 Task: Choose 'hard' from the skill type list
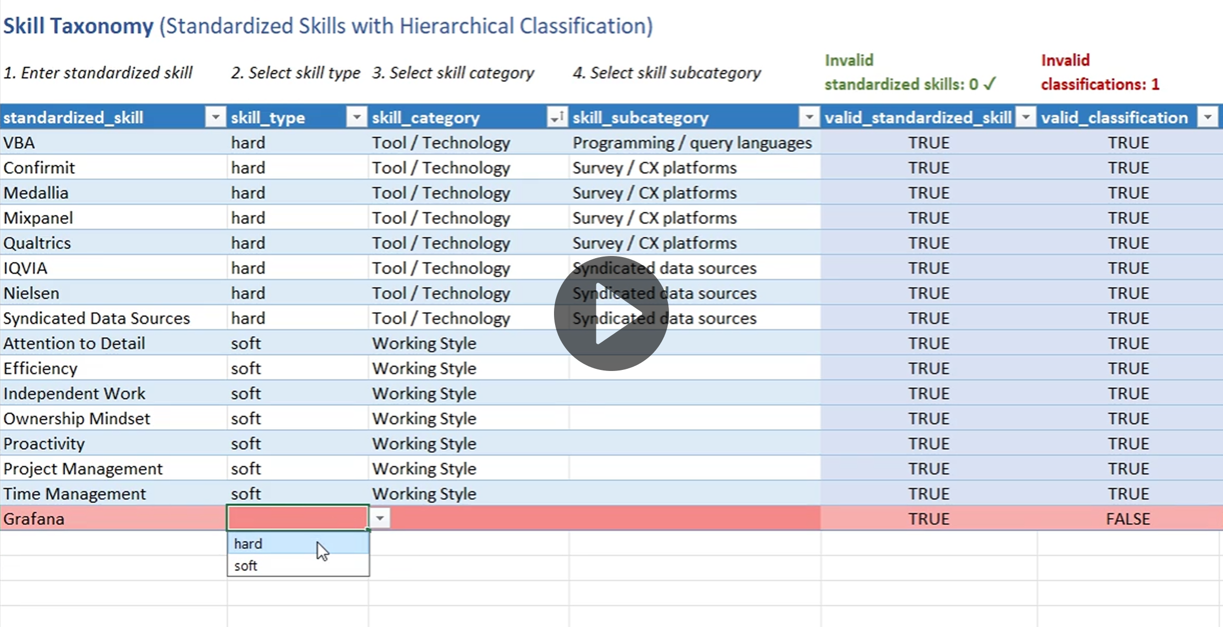point(298,544)
